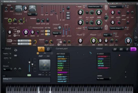The height and width of the screenshot is (93, 138).
Task: Toggle the Unison alt switch
Action: click(x=54, y=36)
